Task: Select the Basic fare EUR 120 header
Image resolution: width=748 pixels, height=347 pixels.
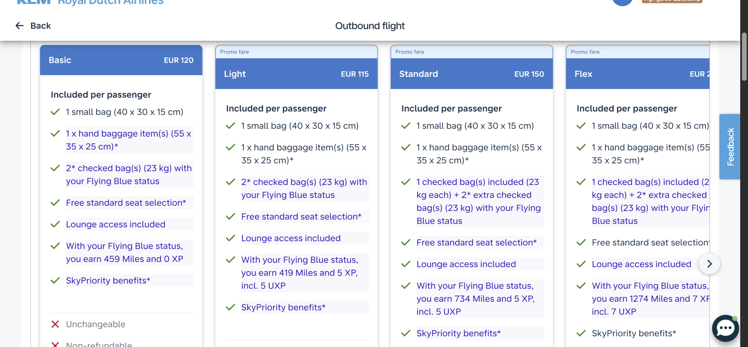Action: [121, 60]
